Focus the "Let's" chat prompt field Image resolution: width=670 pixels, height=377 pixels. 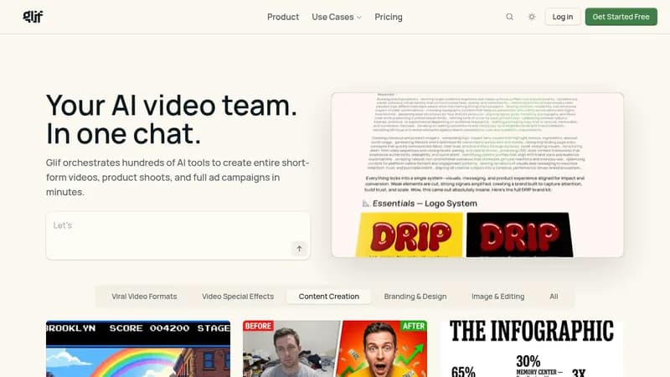tap(178, 235)
